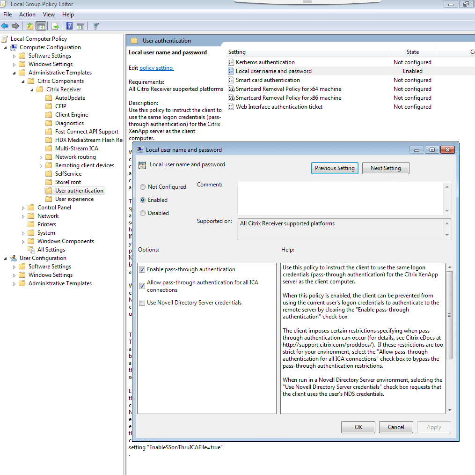This screenshot has height=475, width=475.
Task: Expand Software Settings under Computer Configuration
Action: pyautogui.click(x=14, y=56)
